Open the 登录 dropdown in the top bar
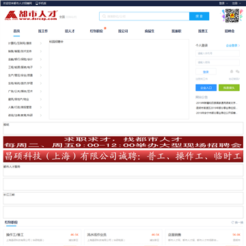The height and width of the screenshot is (246, 246). point(223,3)
